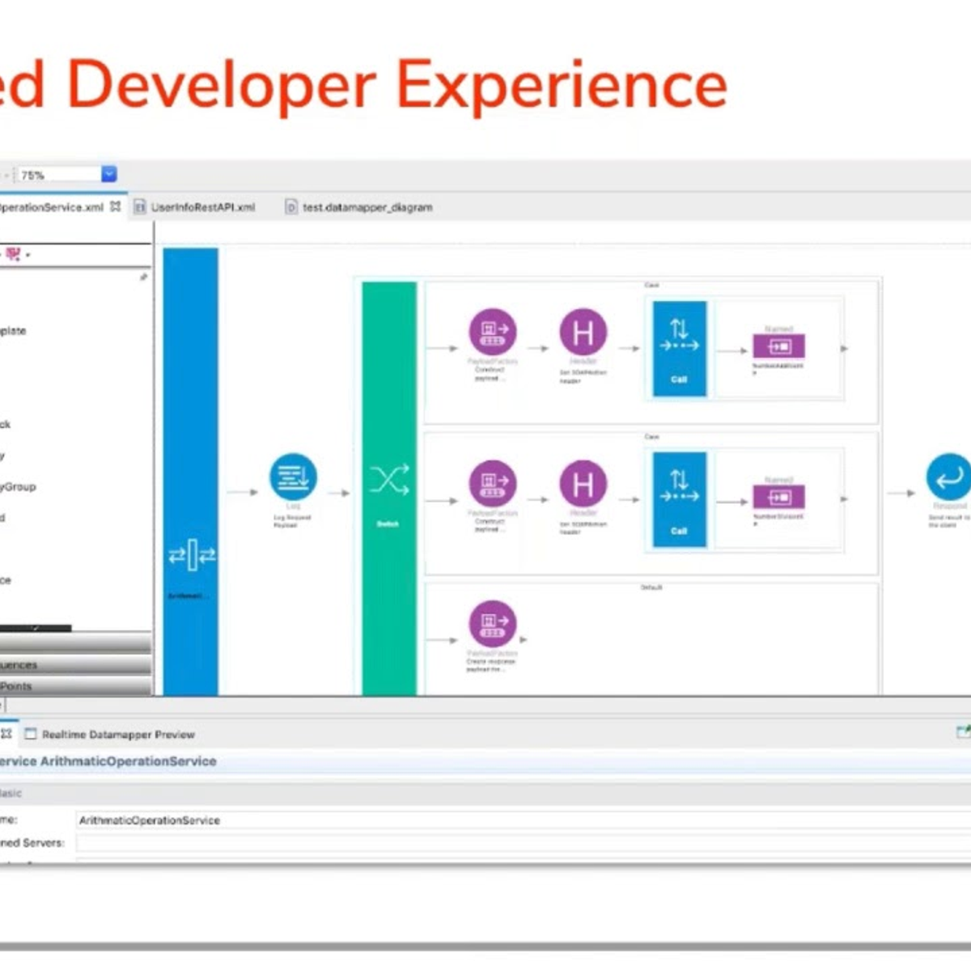Select the Header mediator in second case
971x971 pixels.
click(583, 484)
